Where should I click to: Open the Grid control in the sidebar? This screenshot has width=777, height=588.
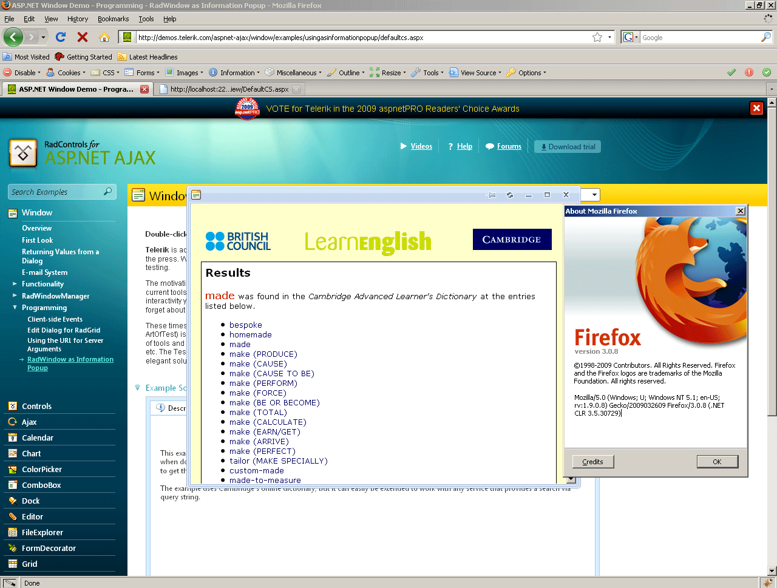(x=30, y=564)
